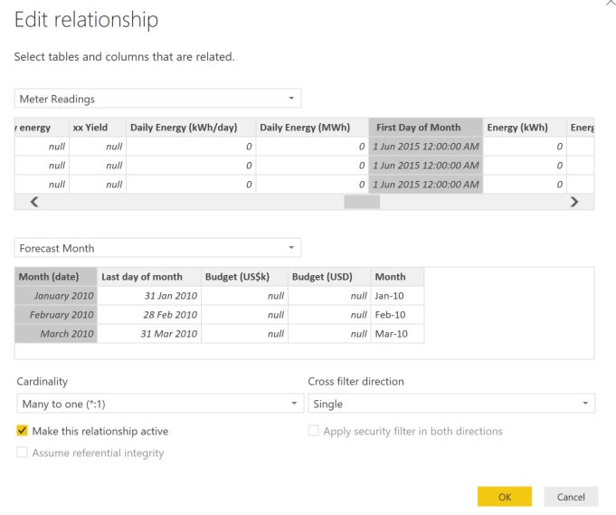Select the Last day of month column header
616x515 pixels.
click(149, 277)
